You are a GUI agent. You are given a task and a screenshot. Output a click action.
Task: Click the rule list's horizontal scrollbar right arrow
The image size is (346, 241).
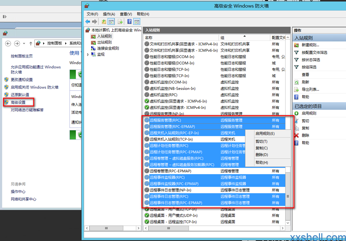pos(283,228)
